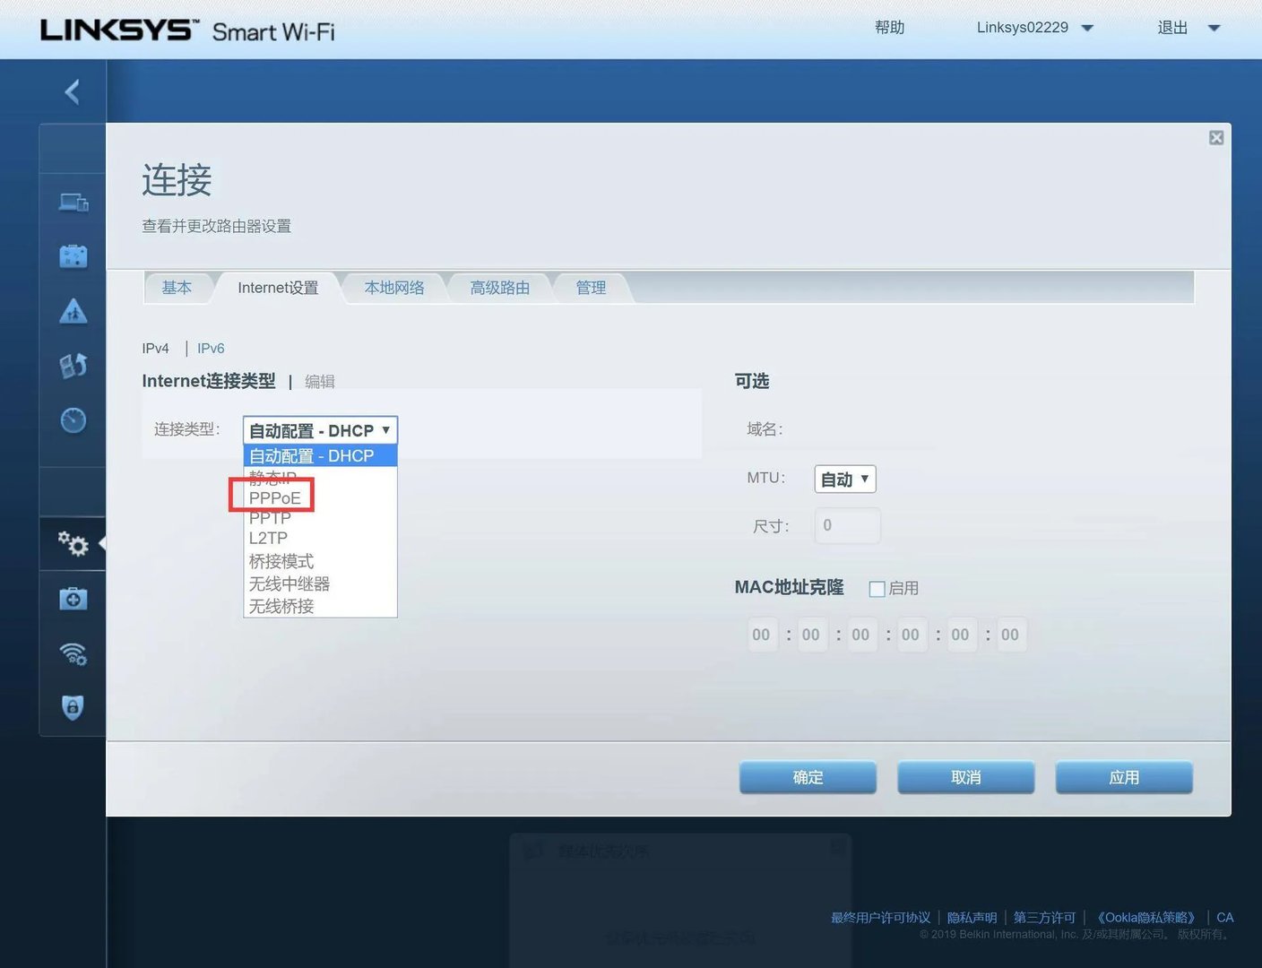Open the Wireless settings panel
Screen dimensions: 1262x968
[x=73, y=654]
